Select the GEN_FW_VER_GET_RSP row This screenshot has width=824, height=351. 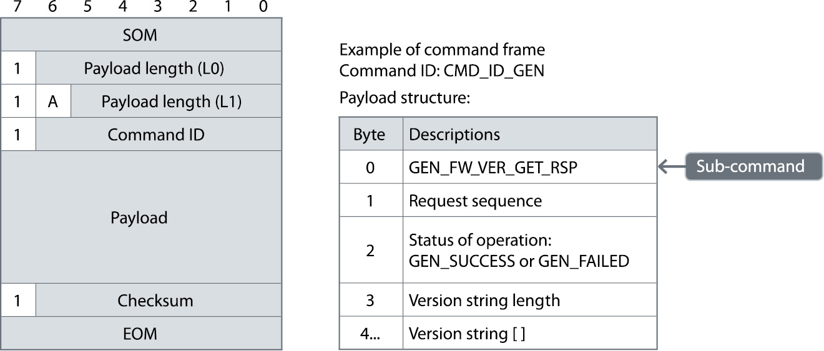[497, 167]
